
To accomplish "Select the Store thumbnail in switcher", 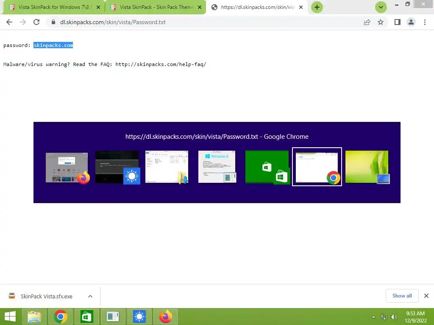I will coord(267,167).
